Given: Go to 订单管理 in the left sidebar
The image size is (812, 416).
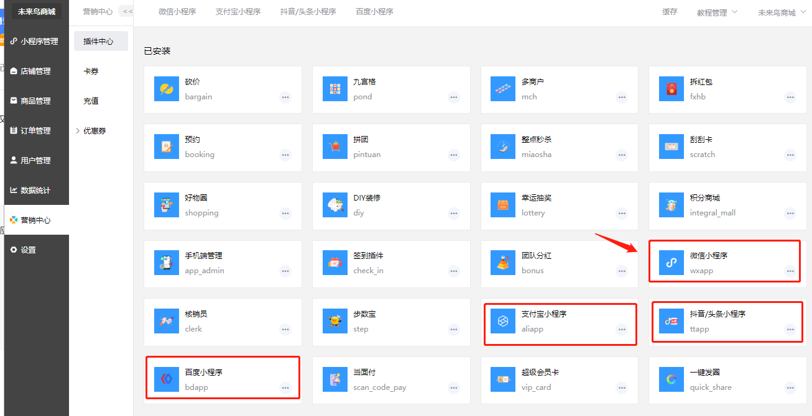Looking at the screenshot, I should (x=35, y=131).
